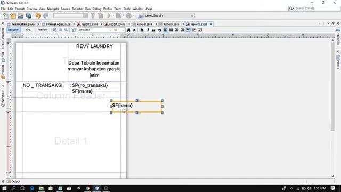Switch to the Designer view
Screen dimensions: 341x192
click(x=13, y=30)
